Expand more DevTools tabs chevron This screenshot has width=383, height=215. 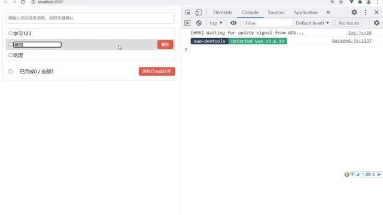coord(328,12)
